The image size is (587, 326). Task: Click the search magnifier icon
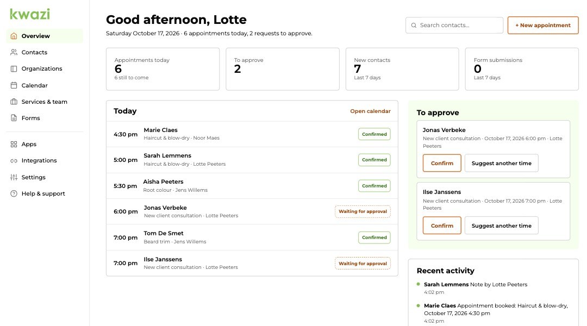point(414,26)
